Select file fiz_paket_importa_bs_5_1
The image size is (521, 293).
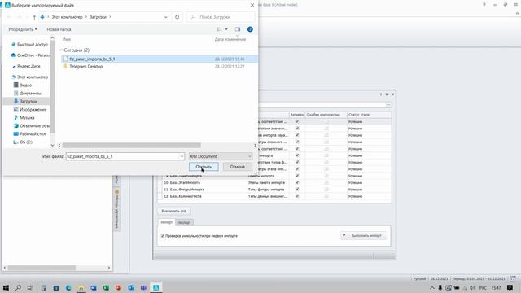[x=160, y=59]
